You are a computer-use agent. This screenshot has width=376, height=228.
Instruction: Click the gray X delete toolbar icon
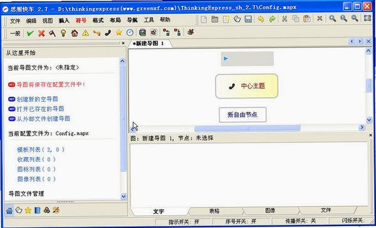pyautogui.click(x=320, y=18)
